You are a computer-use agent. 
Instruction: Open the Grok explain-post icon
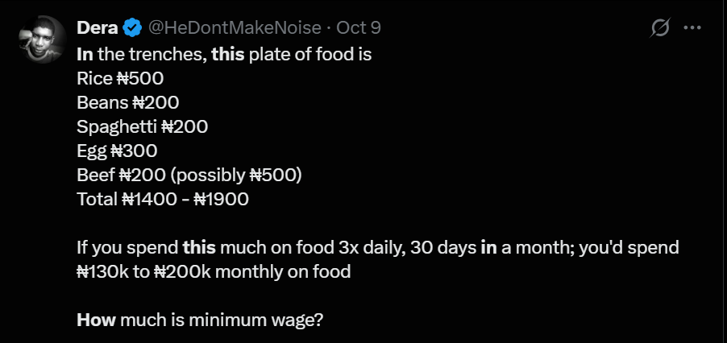pos(659,28)
